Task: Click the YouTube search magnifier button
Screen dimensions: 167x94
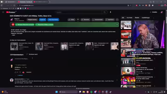Action: click(x=105, y=12)
